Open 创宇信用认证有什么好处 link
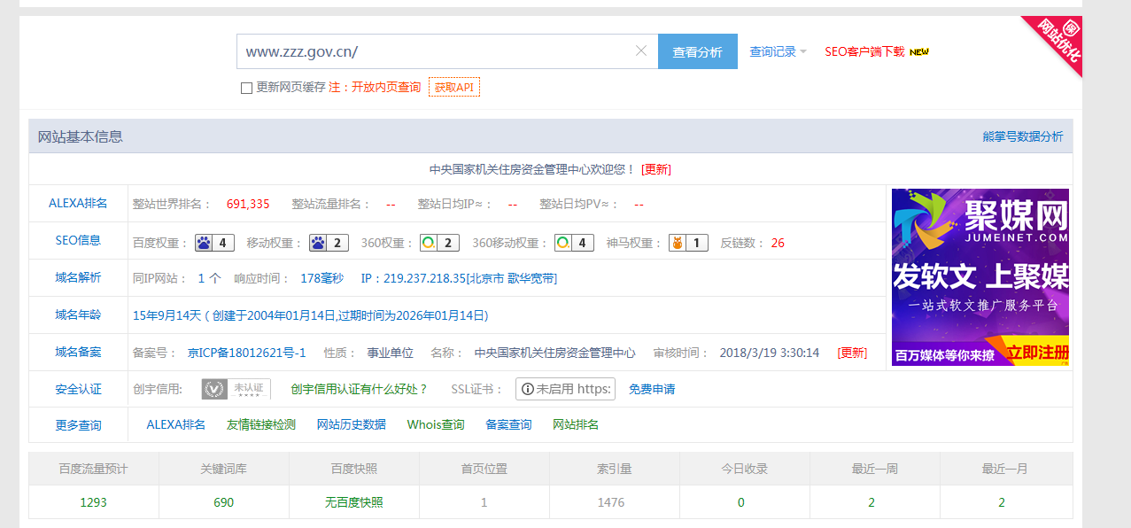This screenshot has height=528, width=1131. [359, 389]
